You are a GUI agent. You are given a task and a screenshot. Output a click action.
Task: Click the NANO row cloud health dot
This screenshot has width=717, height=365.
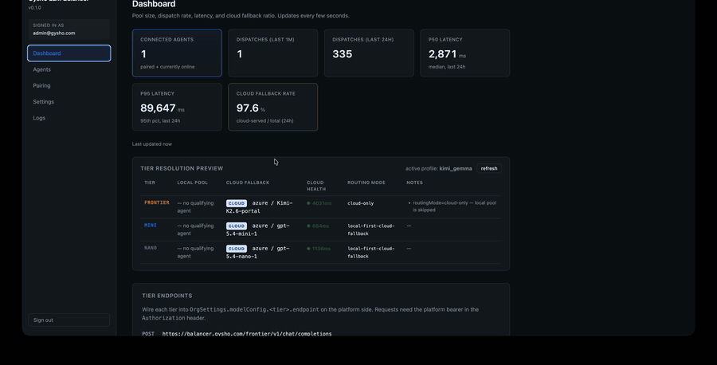click(308, 249)
